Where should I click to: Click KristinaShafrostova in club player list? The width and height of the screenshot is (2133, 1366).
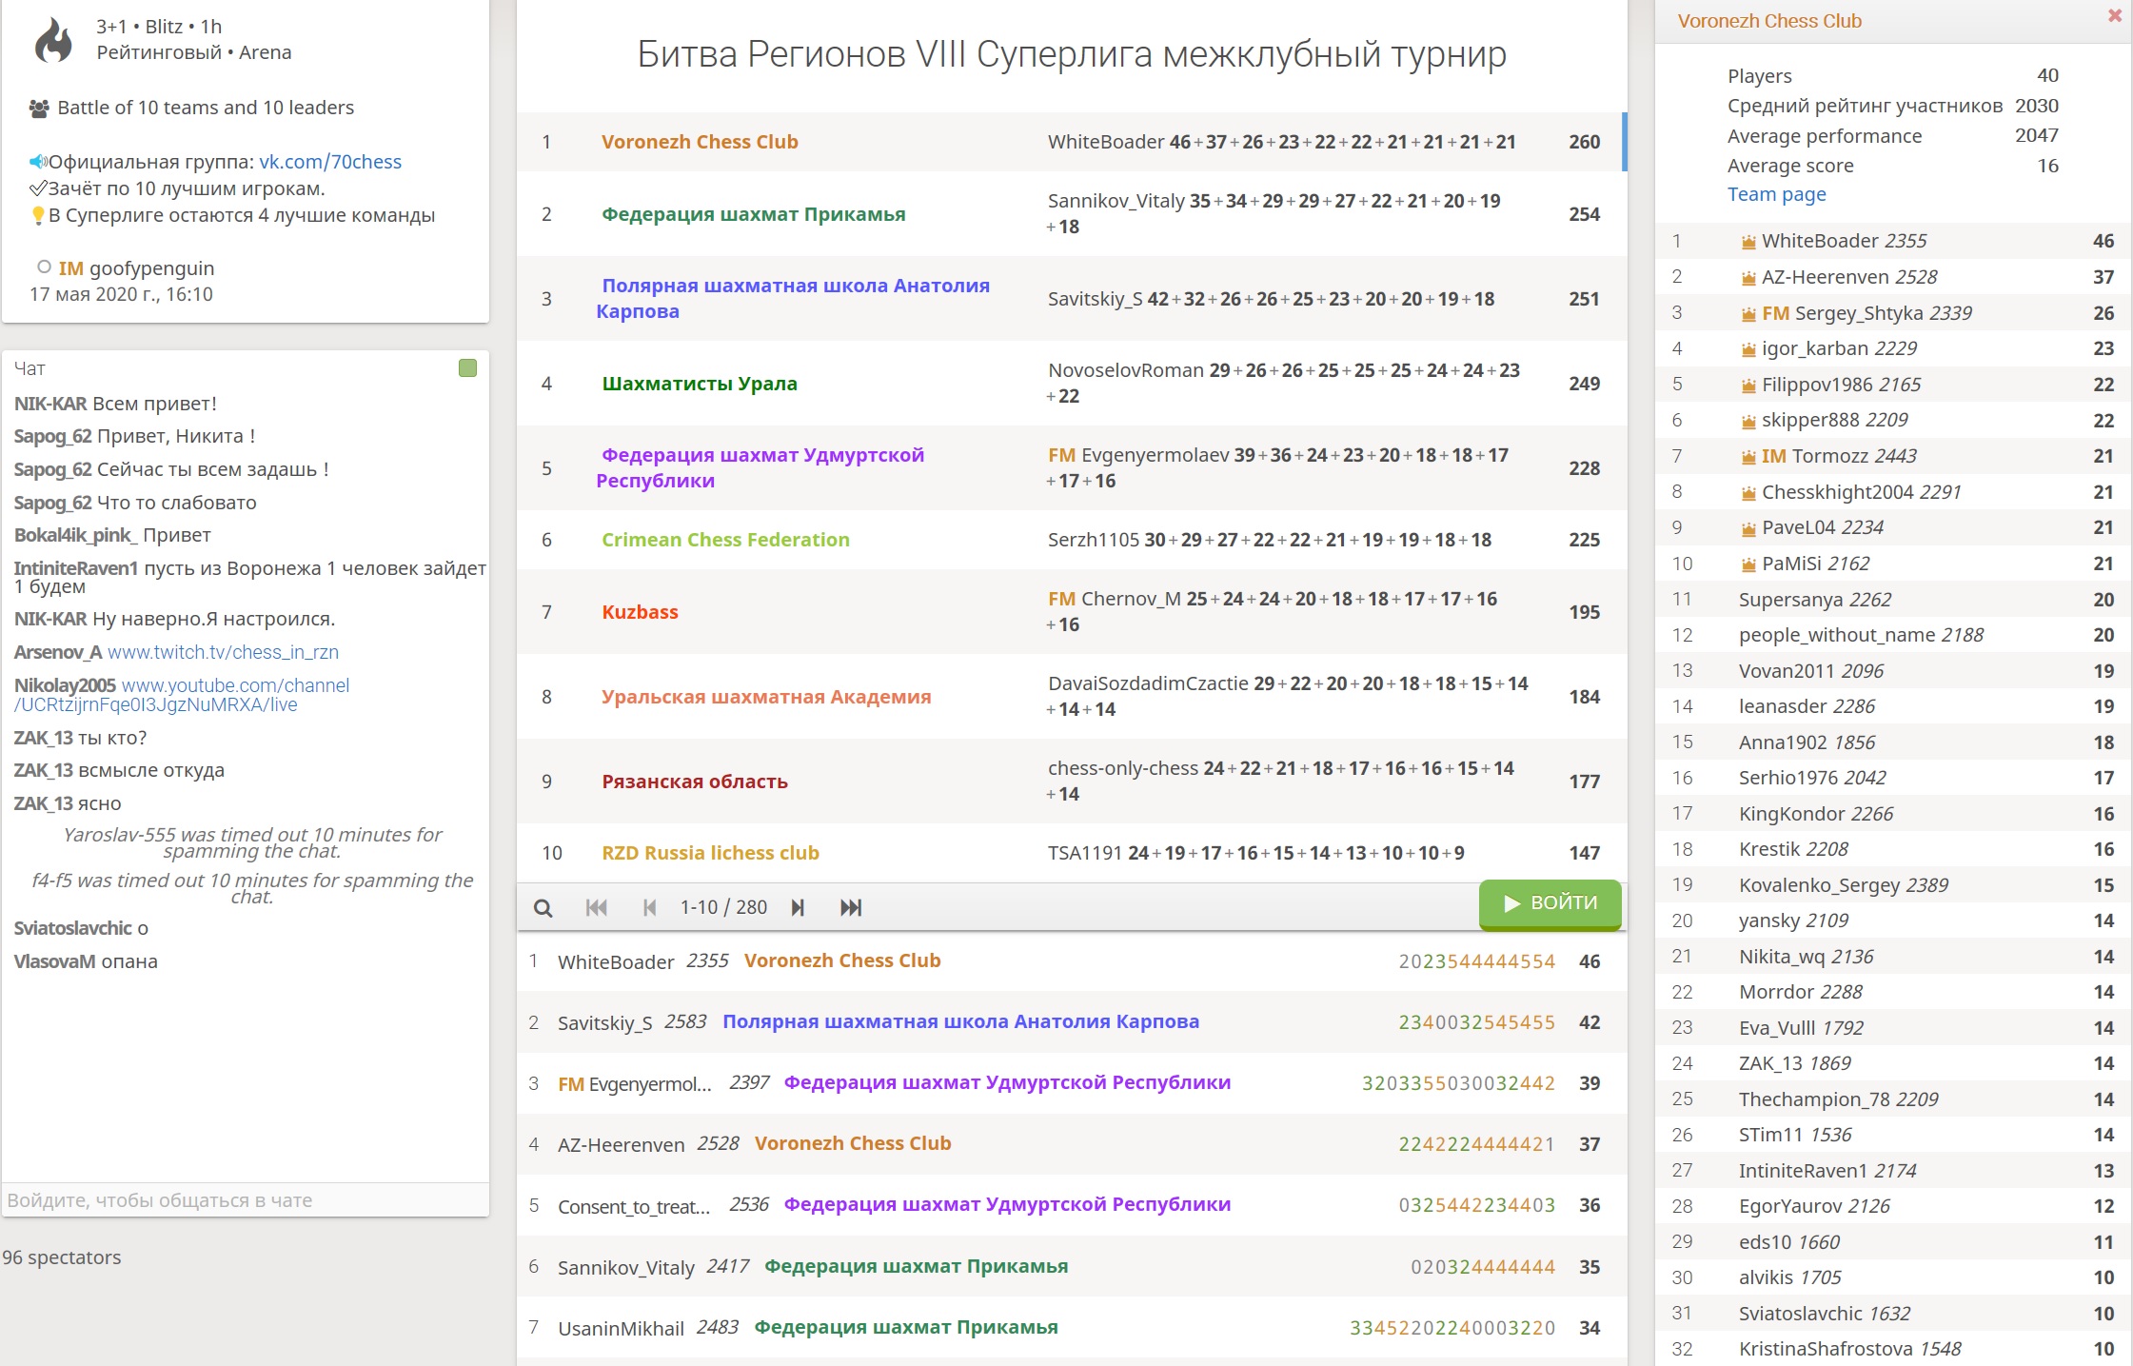point(1894,1349)
